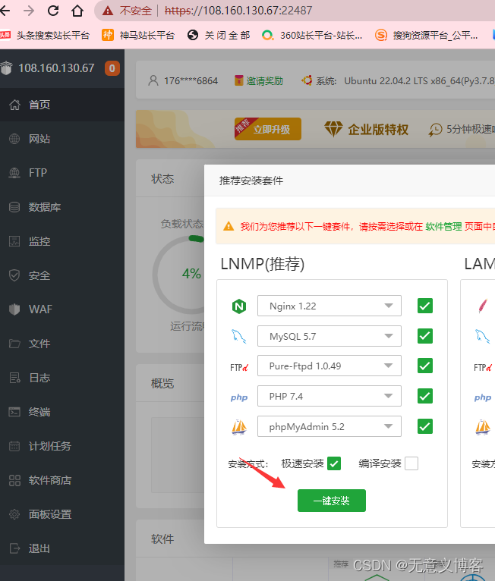This screenshot has height=581, width=495.
Task: Click the FTPd icon in LNMP
Action: coord(239,367)
